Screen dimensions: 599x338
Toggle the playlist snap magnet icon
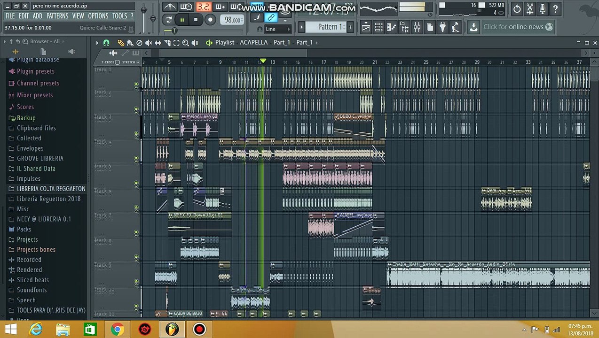[106, 43]
